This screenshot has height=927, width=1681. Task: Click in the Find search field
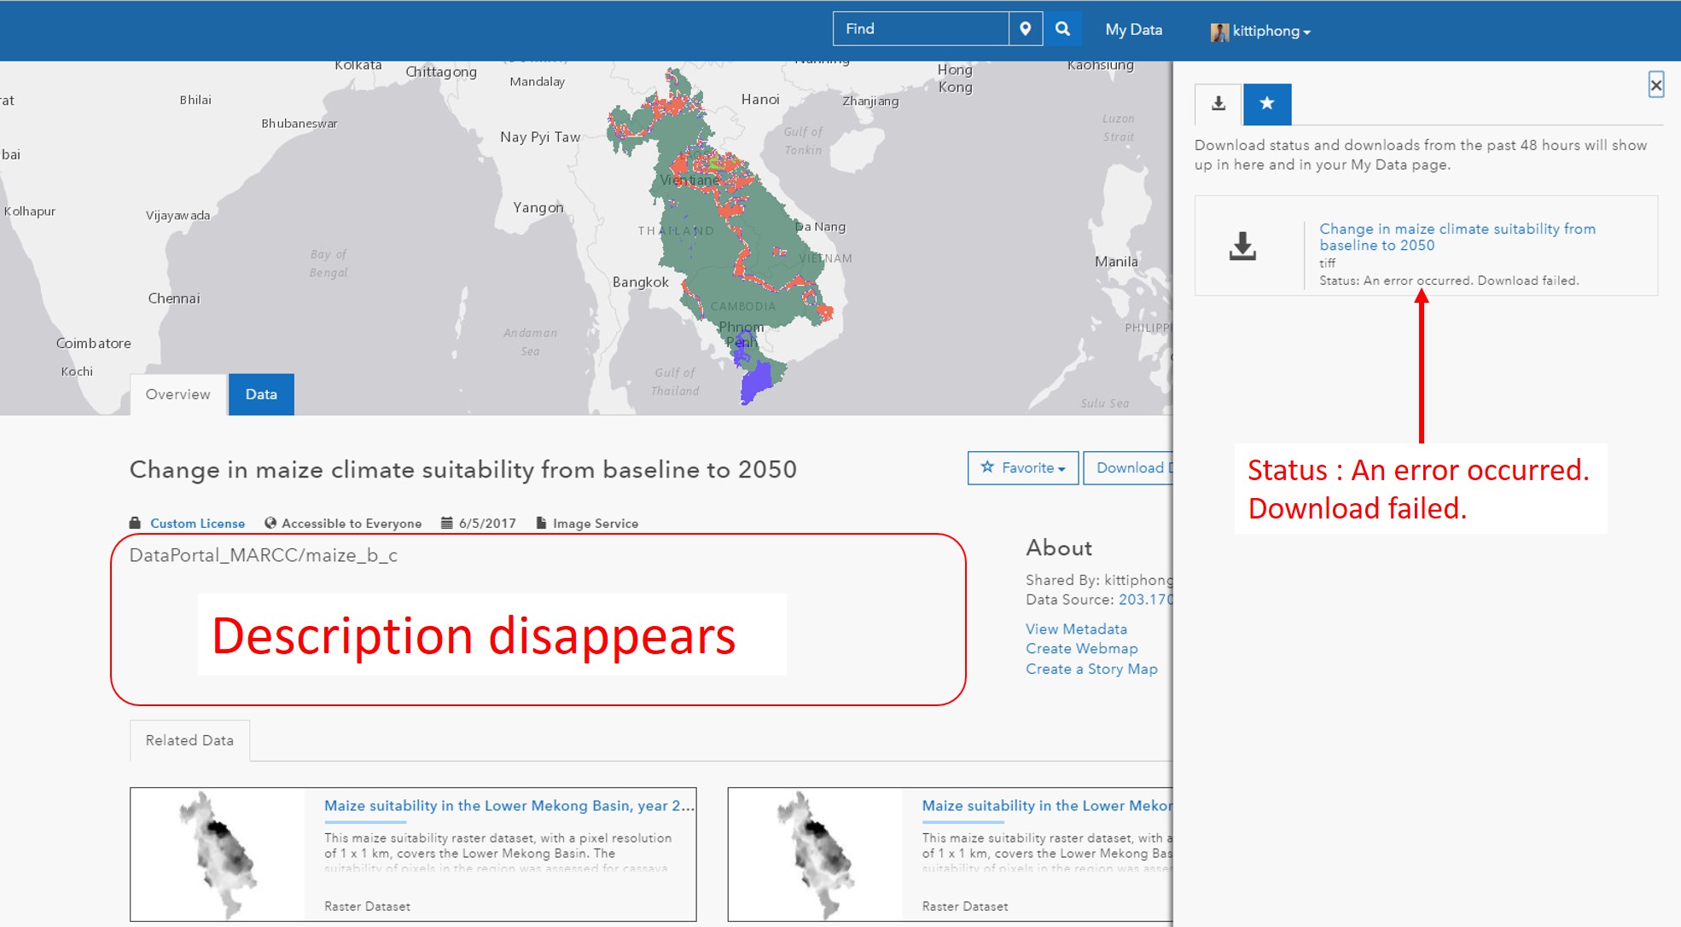click(920, 29)
